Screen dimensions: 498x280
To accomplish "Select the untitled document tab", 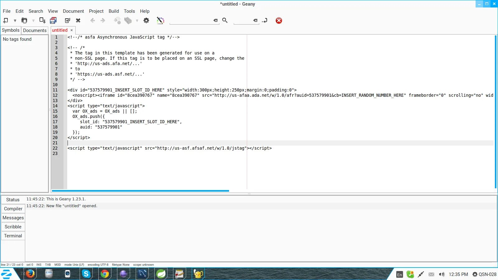I will click(x=60, y=30).
